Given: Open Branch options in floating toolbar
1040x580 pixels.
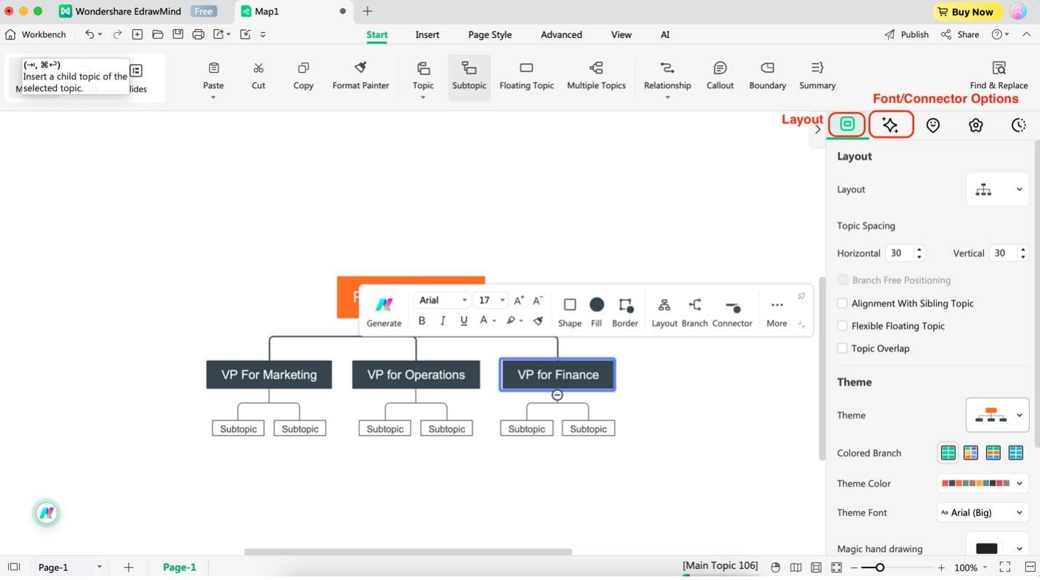Looking at the screenshot, I should click(695, 311).
